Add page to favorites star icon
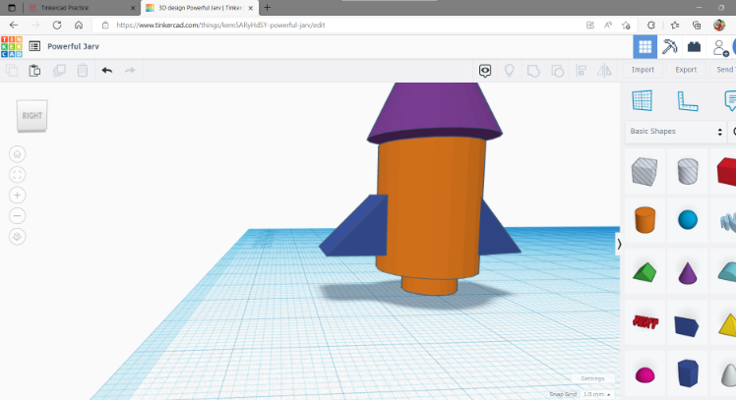The height and width of the screenshot is (400, 736). (626, 25)
